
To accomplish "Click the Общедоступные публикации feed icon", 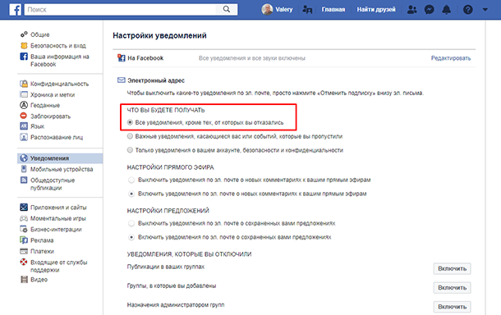I will [x=24, y=180].
